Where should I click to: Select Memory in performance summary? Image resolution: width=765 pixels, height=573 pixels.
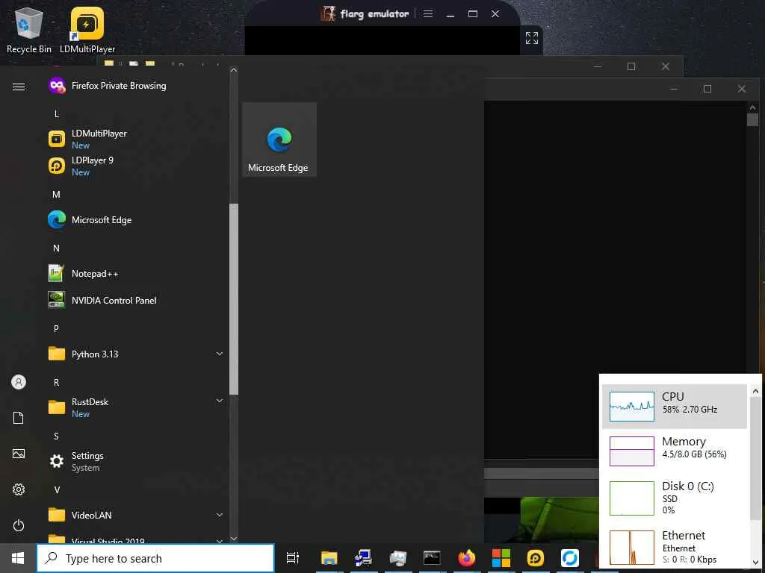675,451
